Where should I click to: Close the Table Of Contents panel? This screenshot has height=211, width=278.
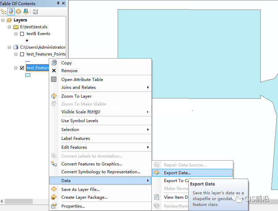[63, 3]
